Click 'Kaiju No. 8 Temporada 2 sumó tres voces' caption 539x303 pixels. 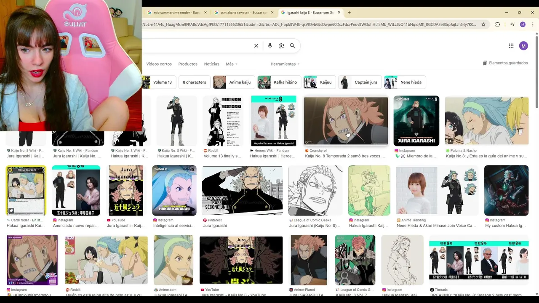pos(345,156)
